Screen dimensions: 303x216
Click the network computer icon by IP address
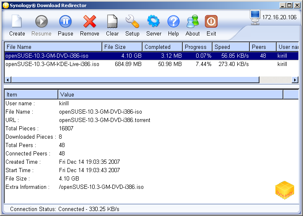[255, 17]
